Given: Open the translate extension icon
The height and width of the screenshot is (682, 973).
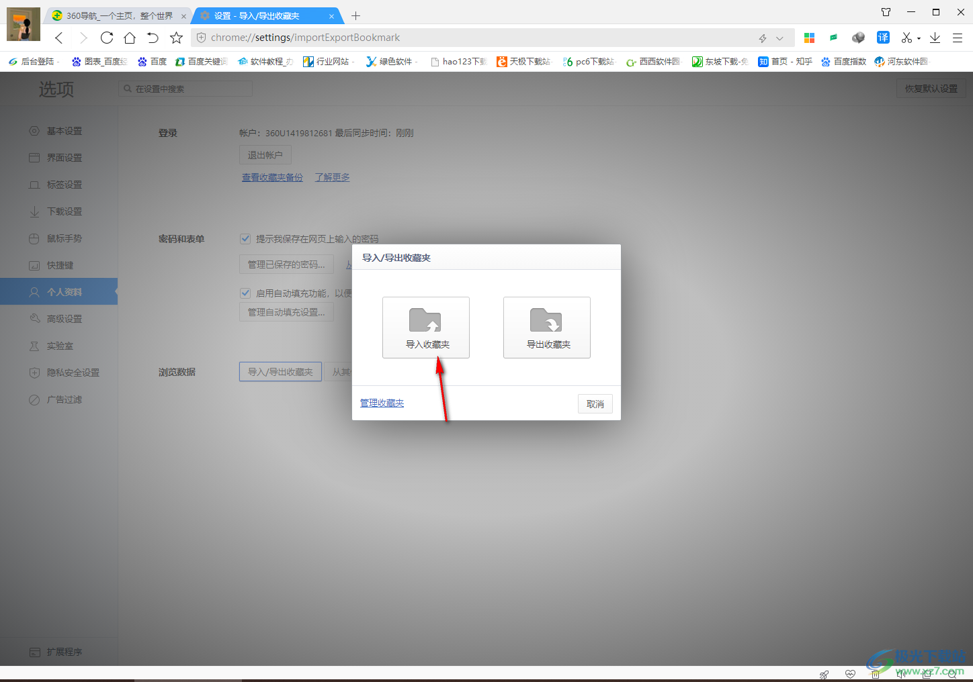Looking at the screenshot, I should [883, 38].
